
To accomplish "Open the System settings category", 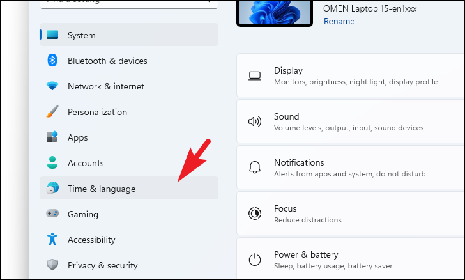I will point(129,35).
